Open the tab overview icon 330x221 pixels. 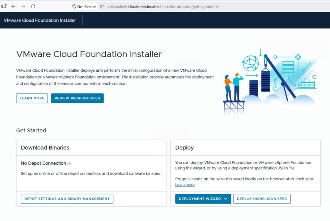click(4, 6)
